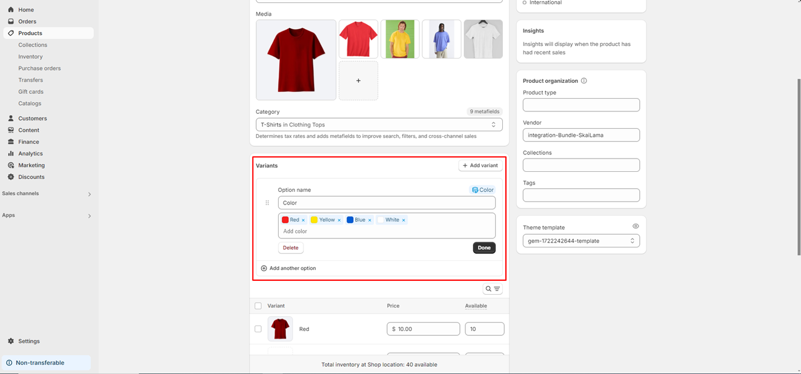Screen dimensions: 801x374
Task: Open Collections in the sidebar menu
Action: (33, 45)
